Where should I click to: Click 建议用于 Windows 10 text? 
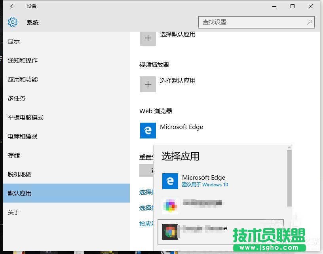coord(205,185)
